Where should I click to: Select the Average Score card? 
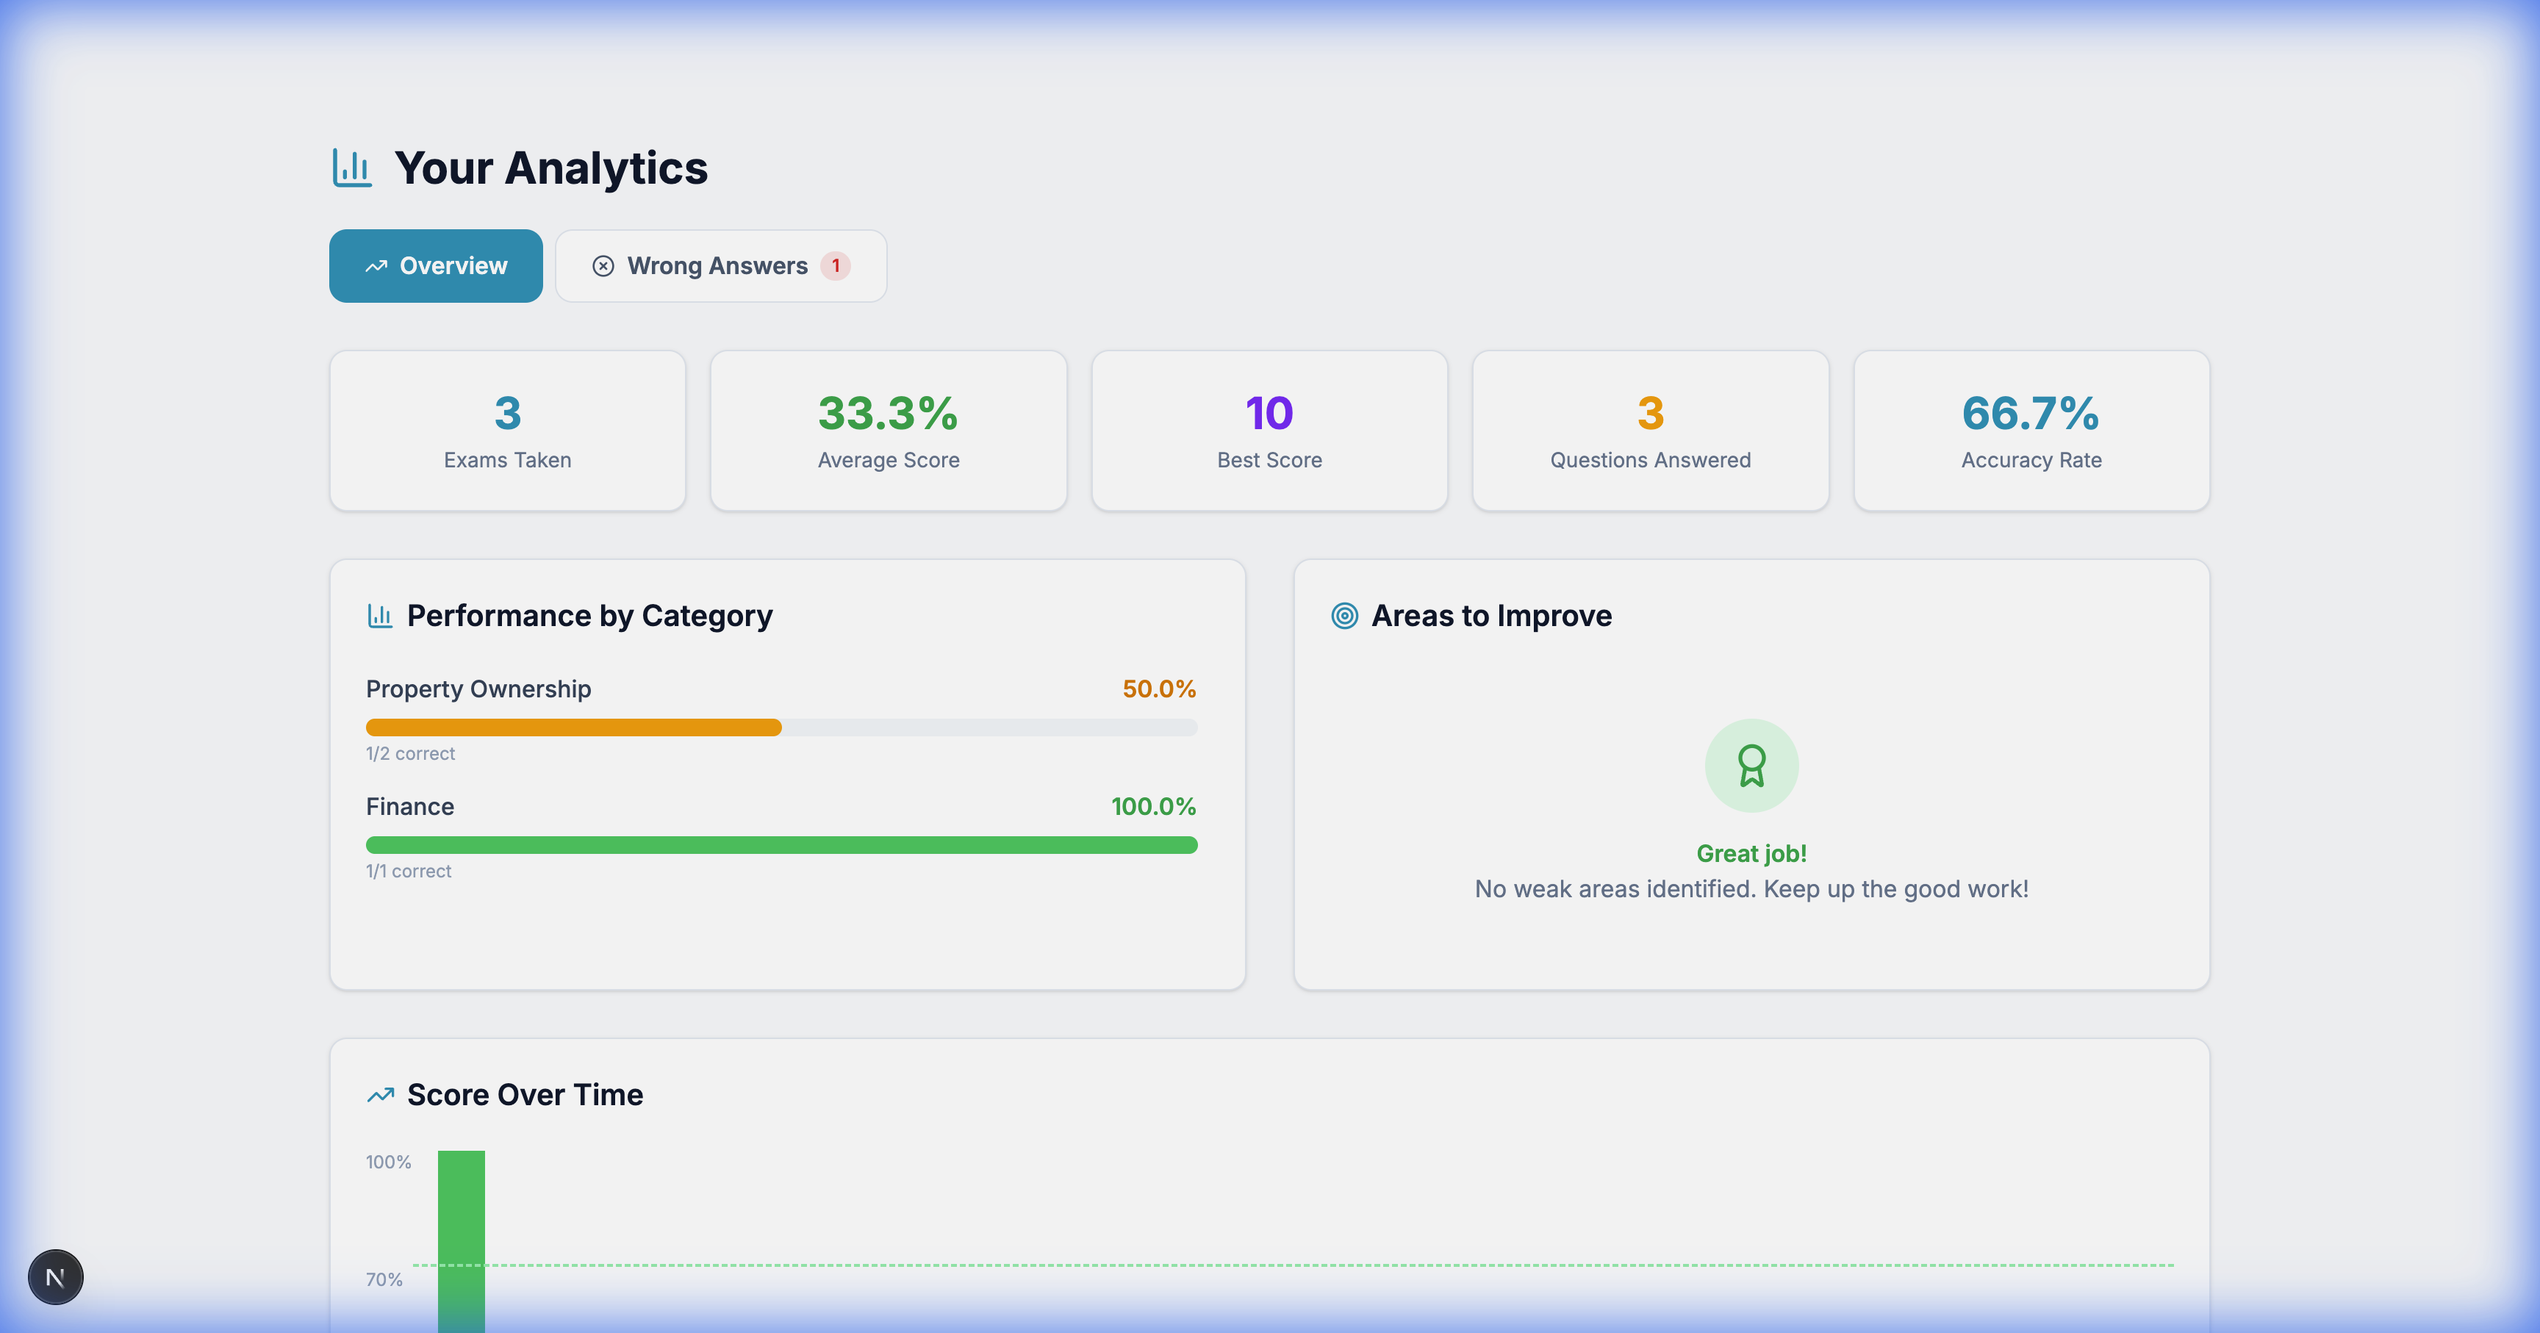(x=887, y=431)
